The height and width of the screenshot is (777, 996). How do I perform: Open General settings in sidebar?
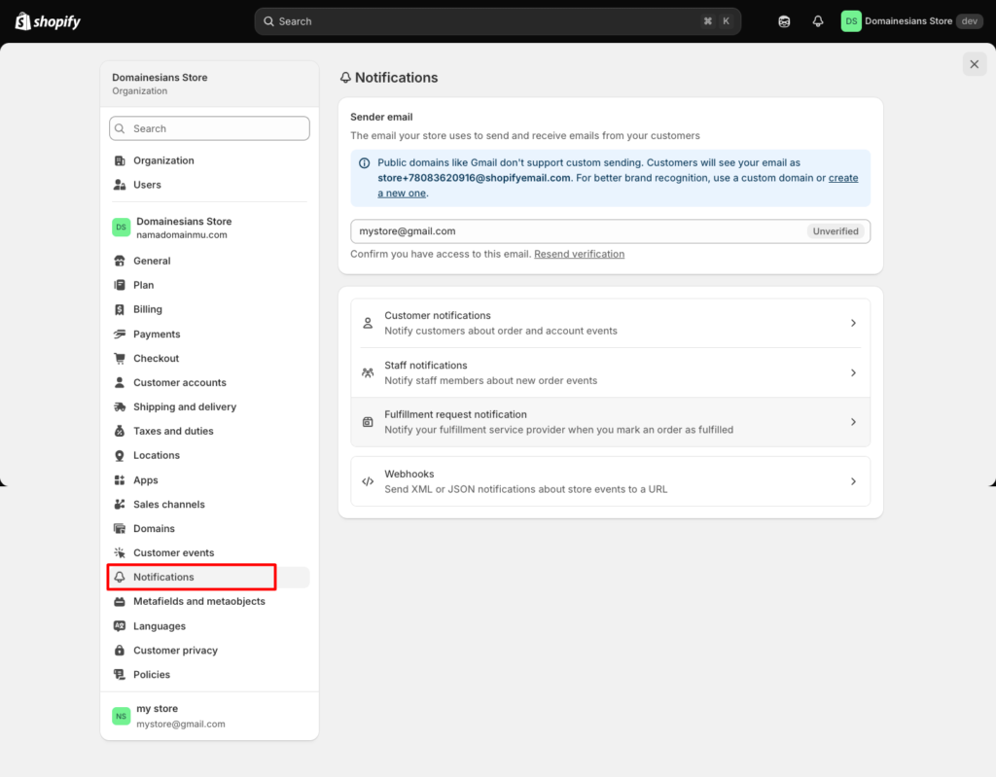[210, 262]
